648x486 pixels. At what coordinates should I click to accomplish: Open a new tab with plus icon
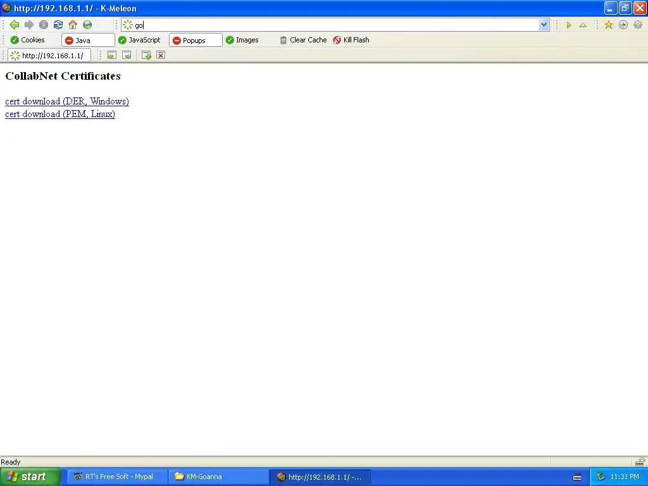click(146, 56)
